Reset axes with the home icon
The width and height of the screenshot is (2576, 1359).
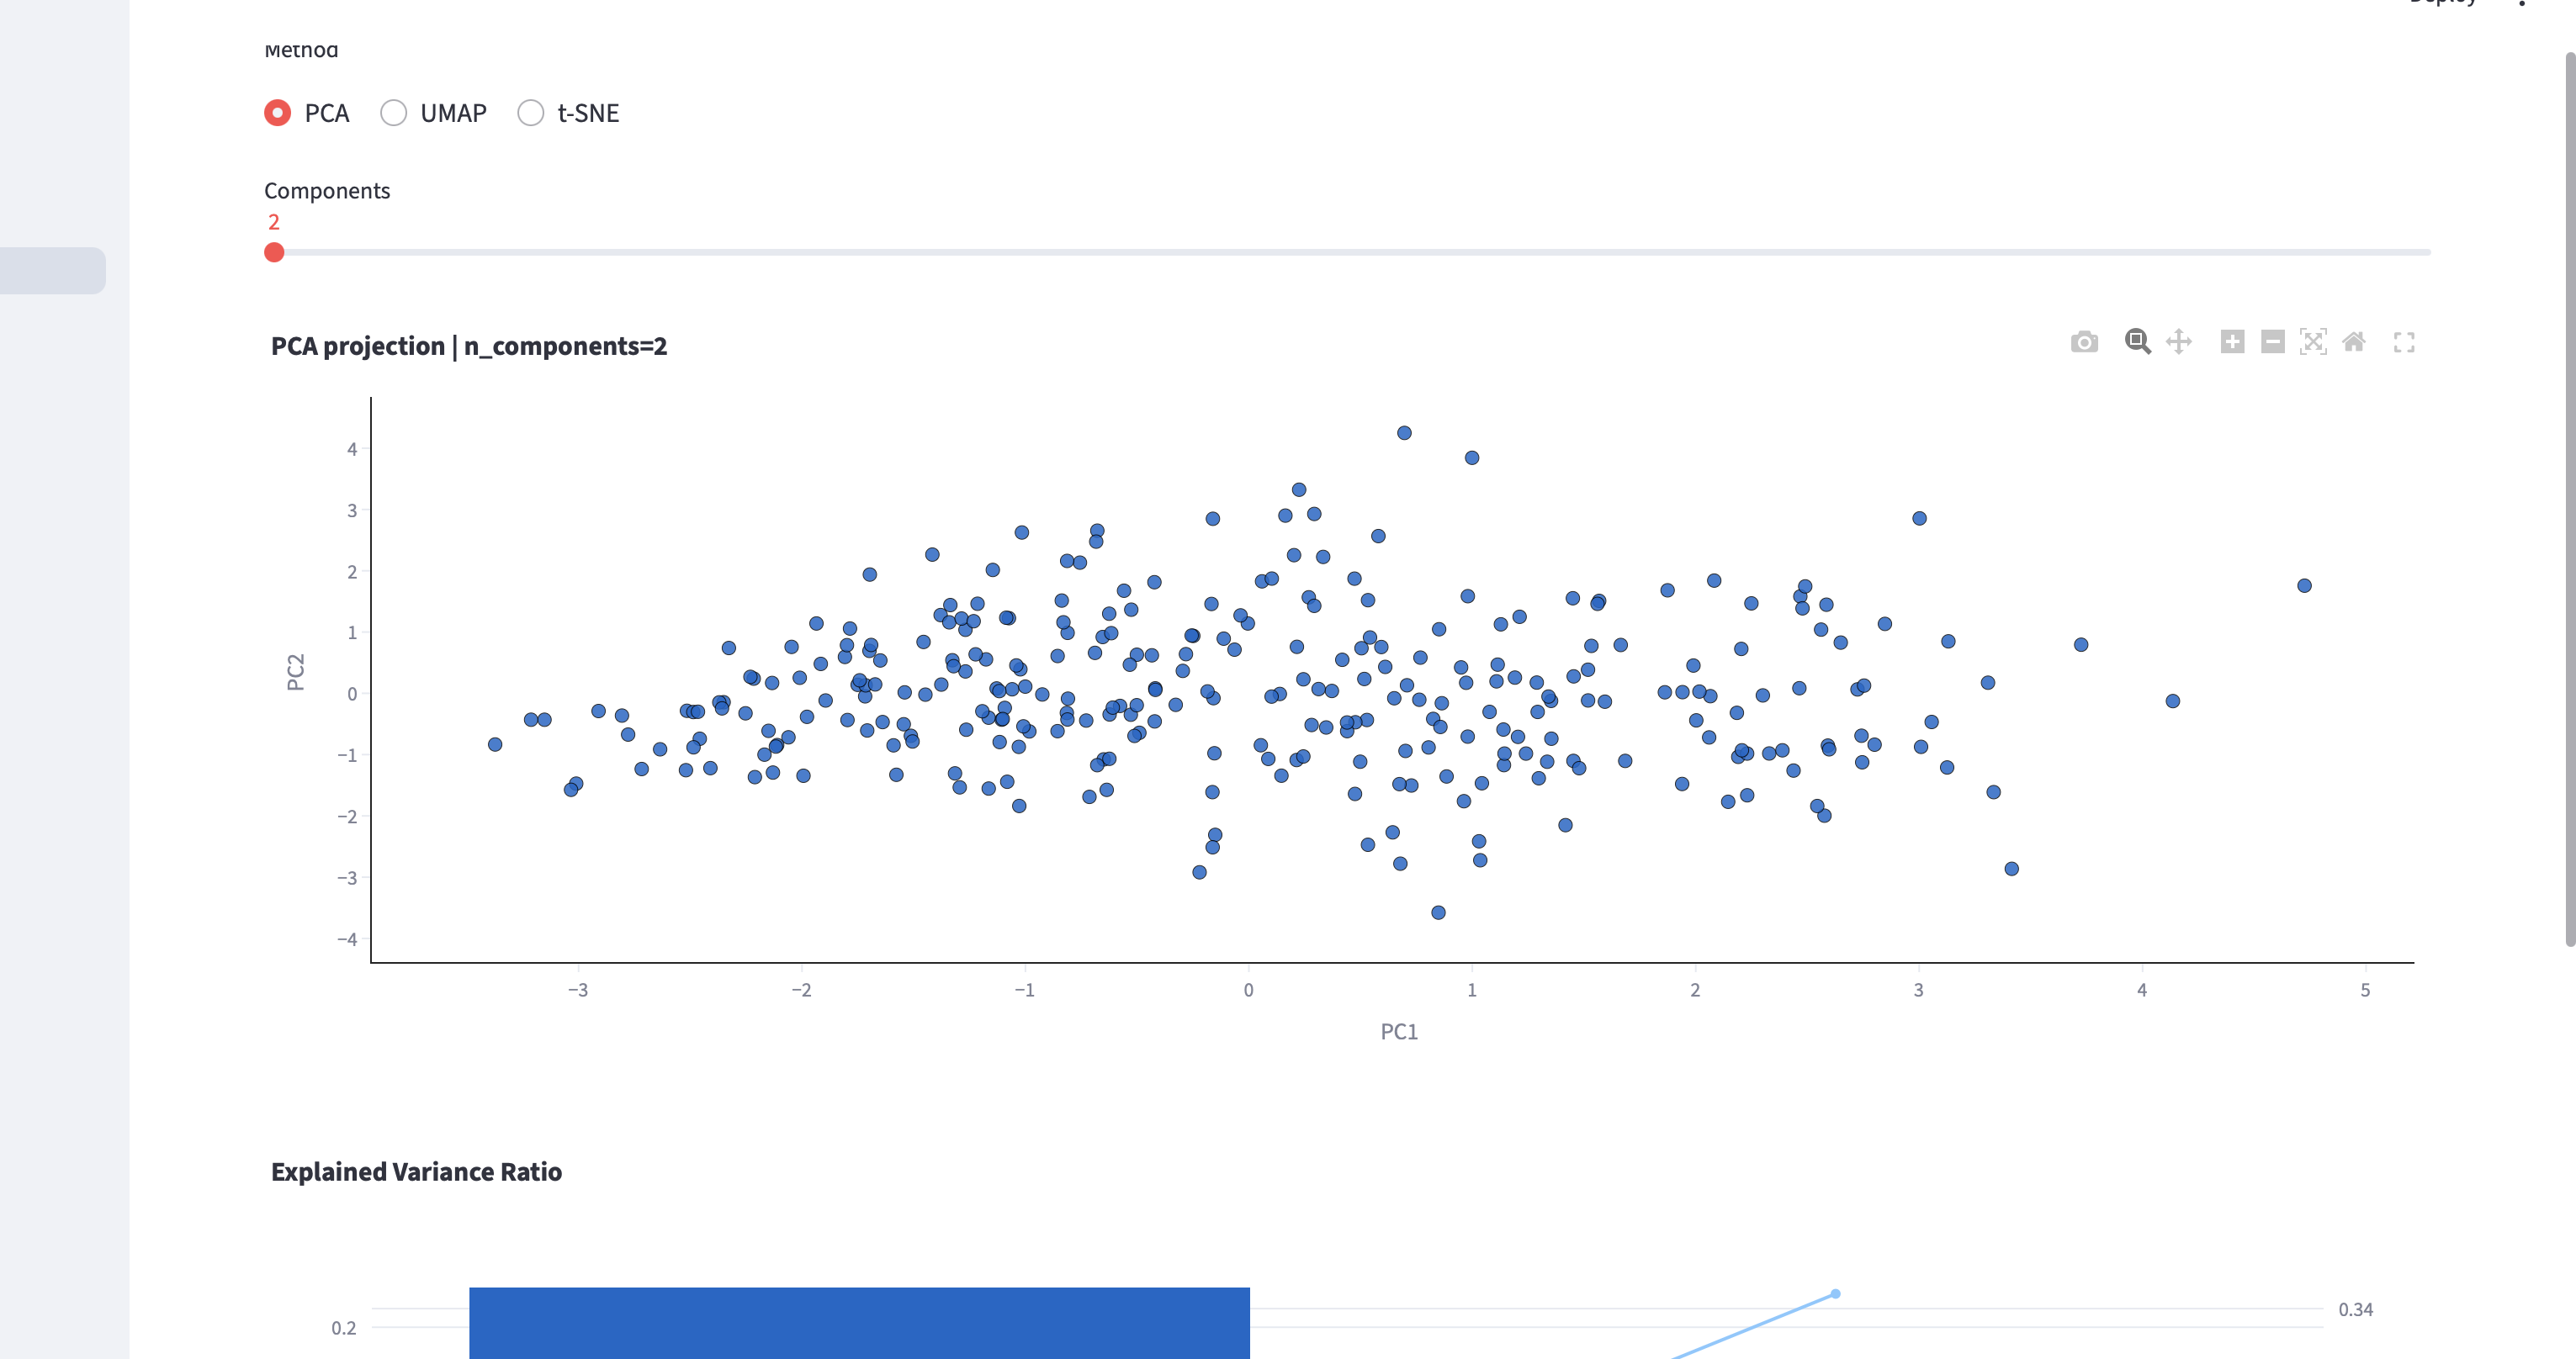[2354, 341]
